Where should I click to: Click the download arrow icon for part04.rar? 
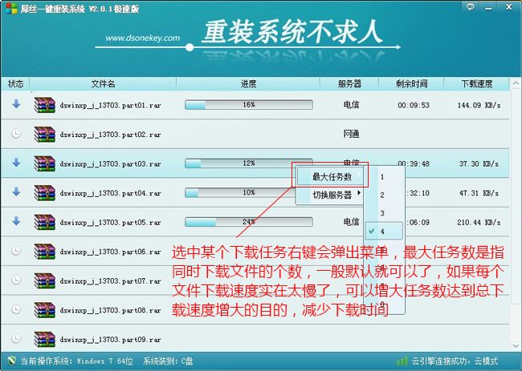16,192
